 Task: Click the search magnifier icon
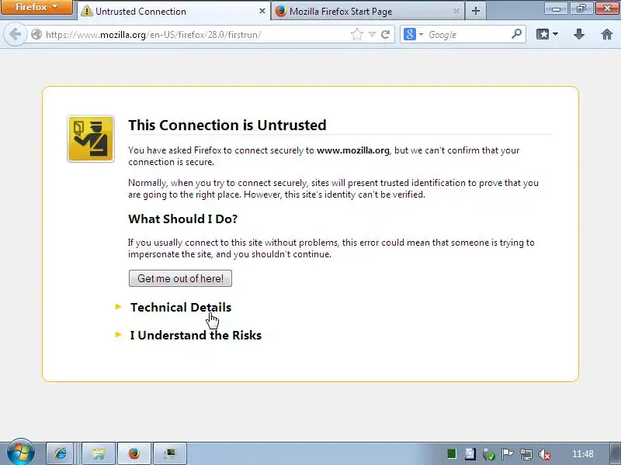(516, 34)
